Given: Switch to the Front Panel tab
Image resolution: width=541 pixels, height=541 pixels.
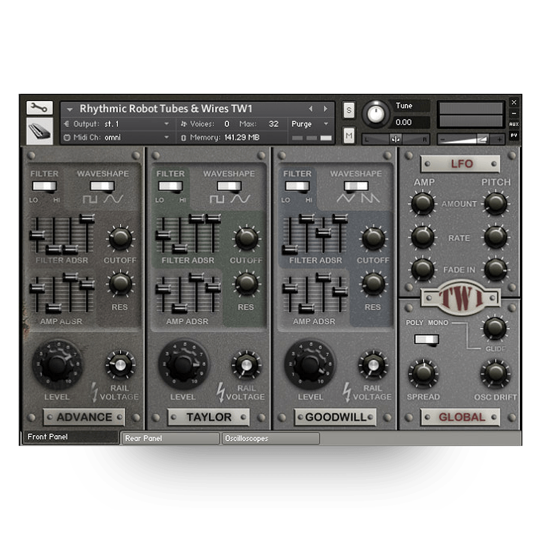Looking at the screenshot, I should 71,437.
